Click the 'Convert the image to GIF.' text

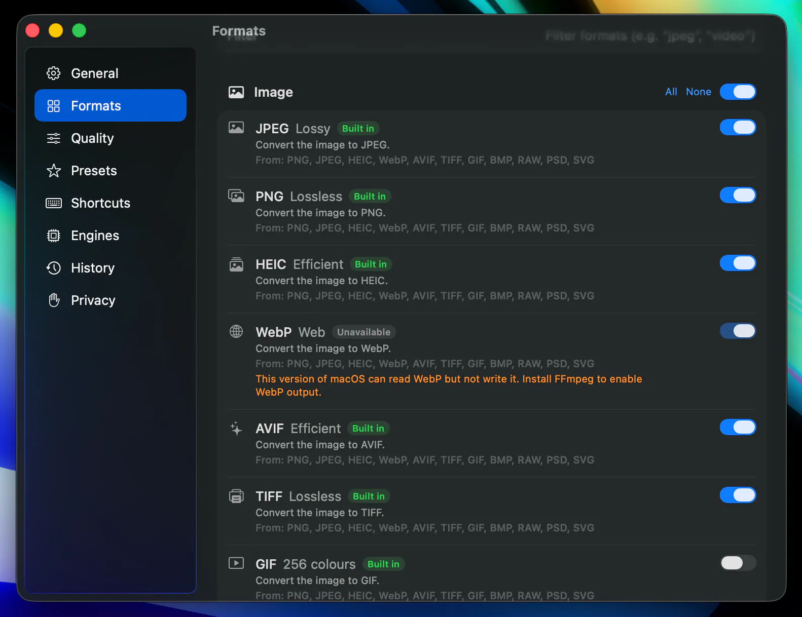(x=317, y=581)
